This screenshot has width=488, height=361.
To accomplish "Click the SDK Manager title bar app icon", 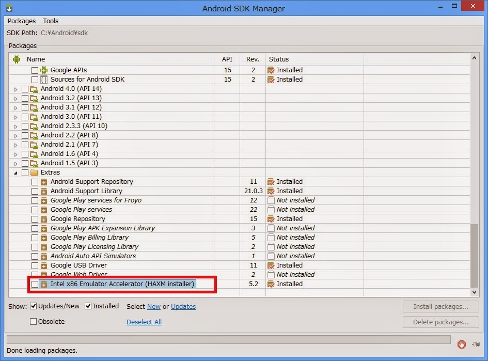I will point(9,8).
